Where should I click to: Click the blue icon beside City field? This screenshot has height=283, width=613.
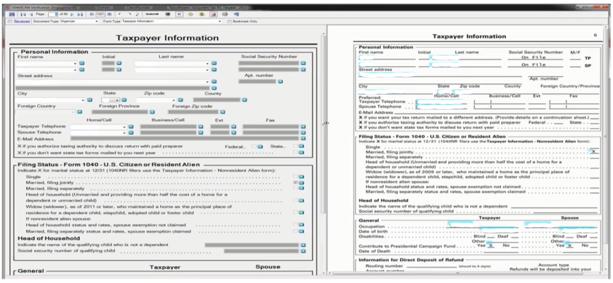tap(90, 100)
